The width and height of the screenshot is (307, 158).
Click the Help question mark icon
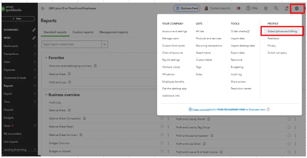[x=248, y=8]
